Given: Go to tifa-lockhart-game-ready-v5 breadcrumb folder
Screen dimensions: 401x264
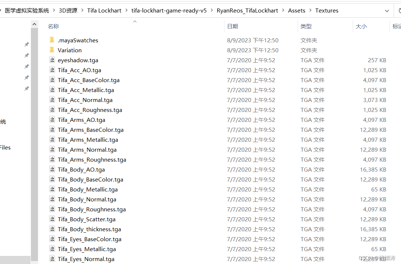Looking at the screenshot, I should coord(169,11).
